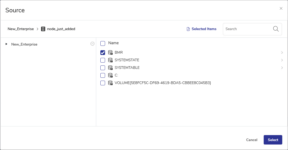Click the BMR database icon
Viewport: 288px width, 150px height.
pos(110,53)
